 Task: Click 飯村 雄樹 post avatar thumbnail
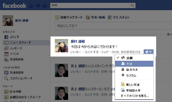coord(62,46)
